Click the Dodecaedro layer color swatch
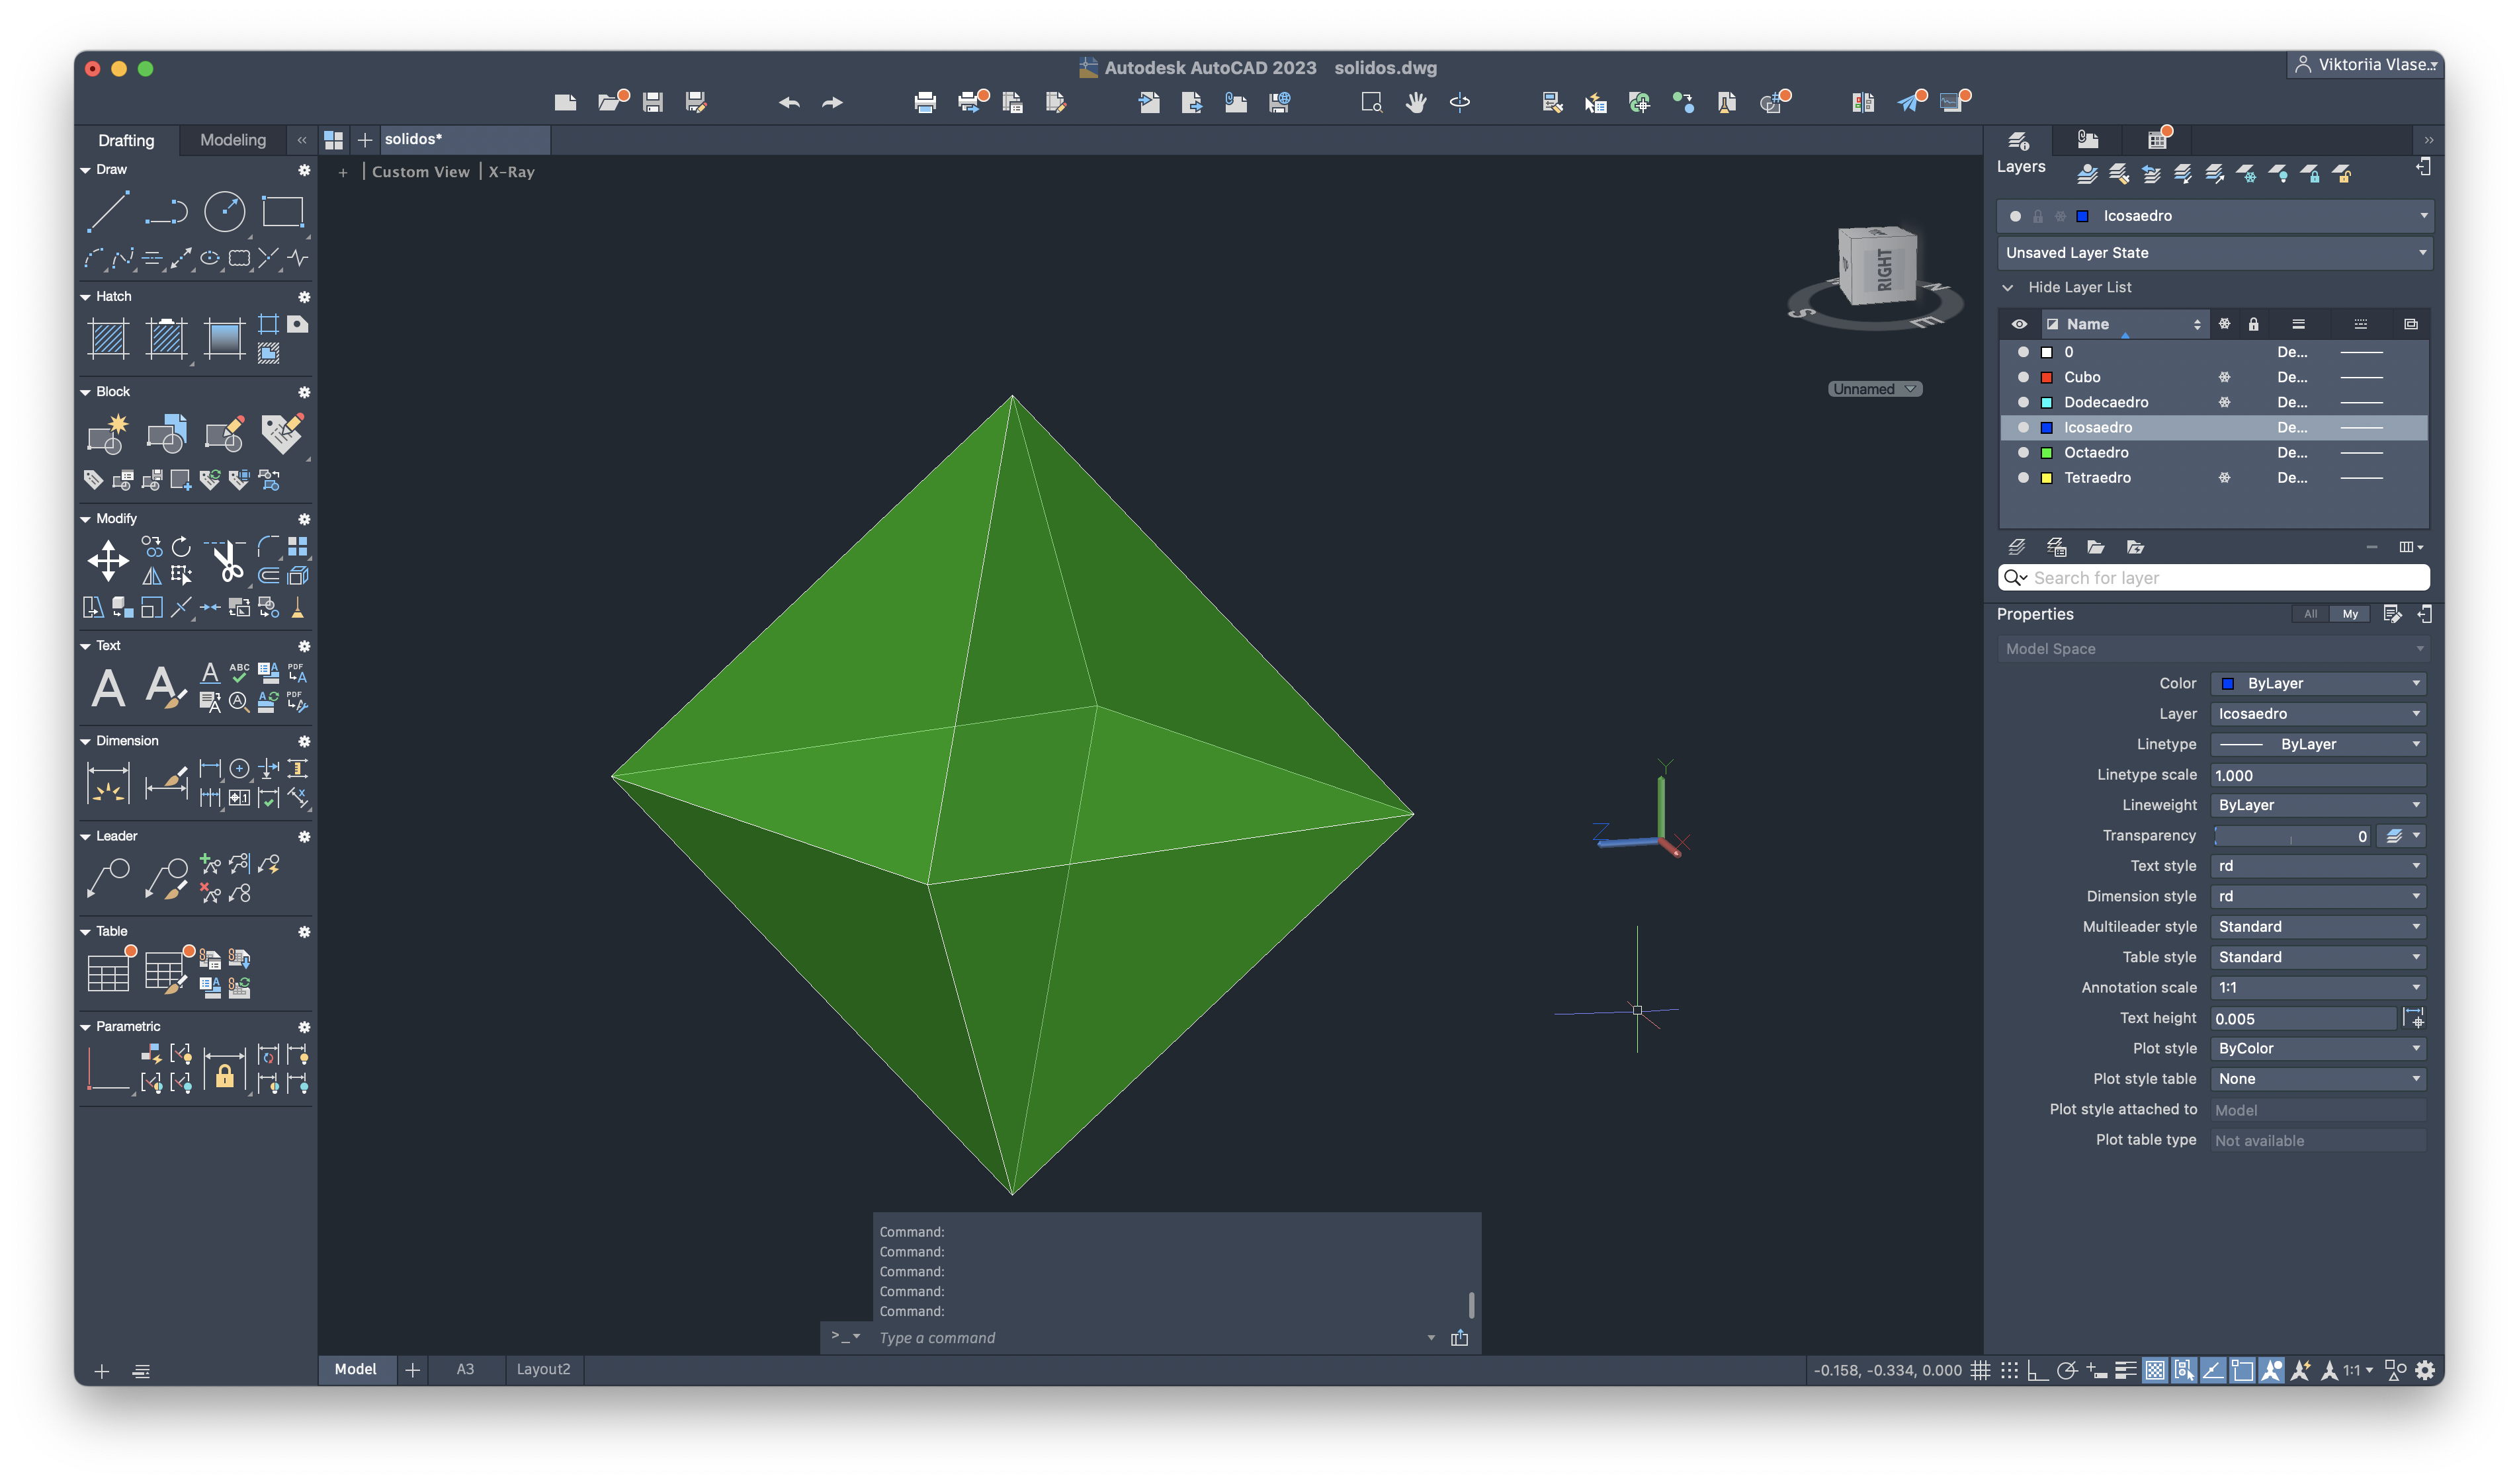This screenshot has height=1484, width=2519. tap(2046, 402)
